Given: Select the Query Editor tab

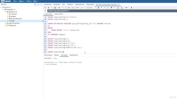Looking at the screenshot, I should 48,14.
